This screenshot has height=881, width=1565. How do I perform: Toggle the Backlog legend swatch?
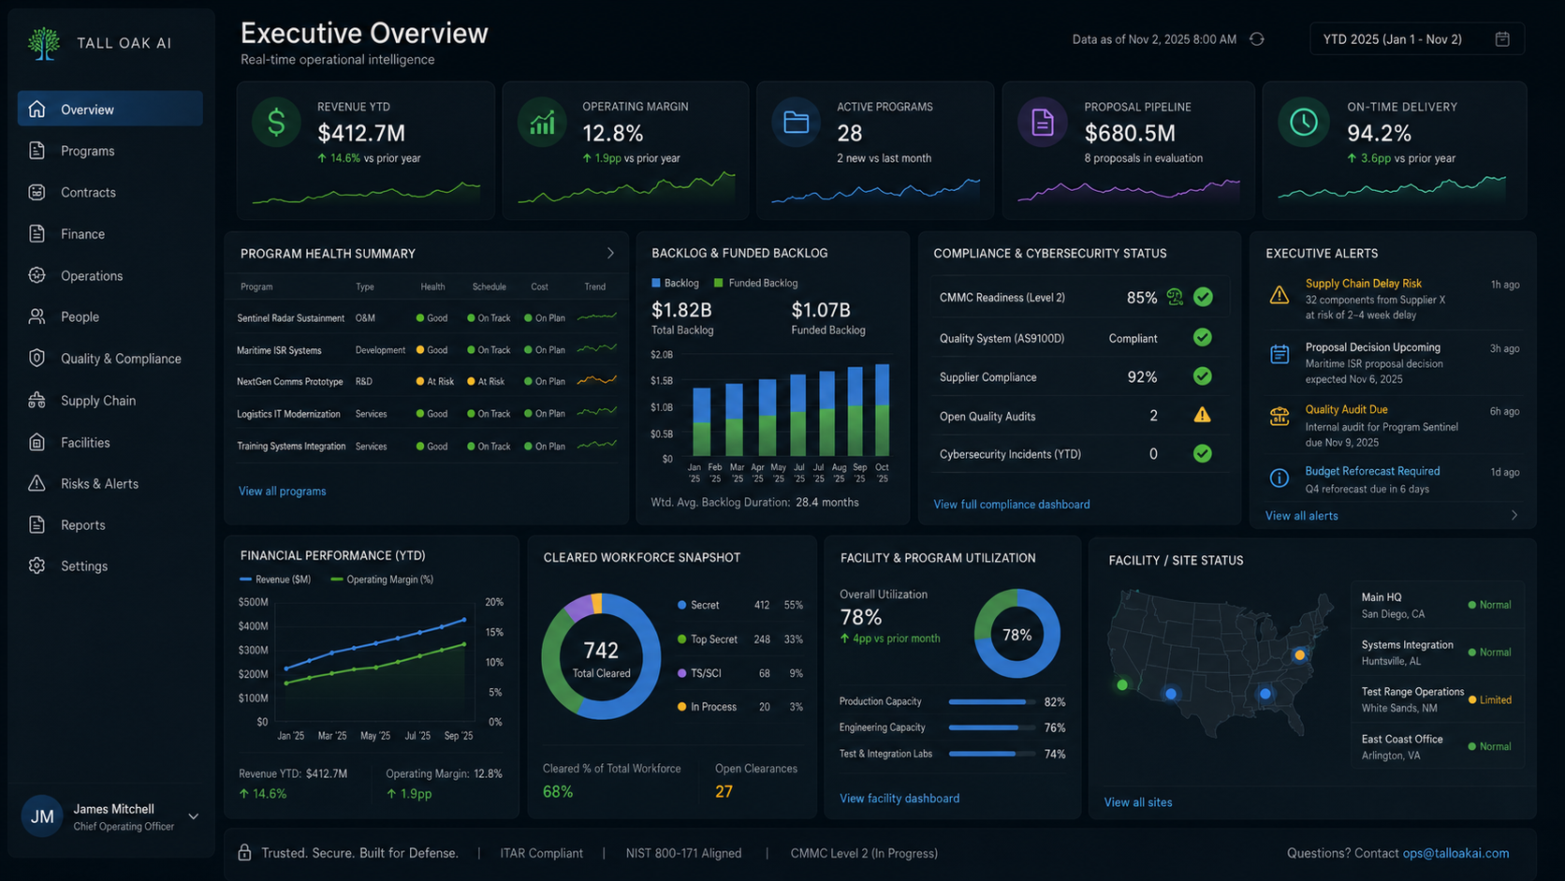(x=656, y=283)
